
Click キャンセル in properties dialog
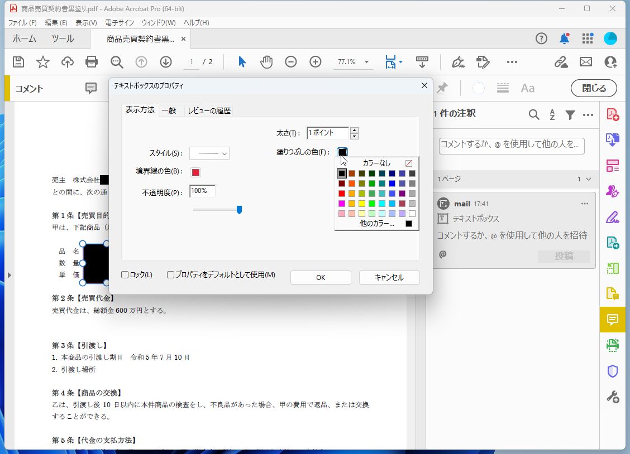(389, 278)
